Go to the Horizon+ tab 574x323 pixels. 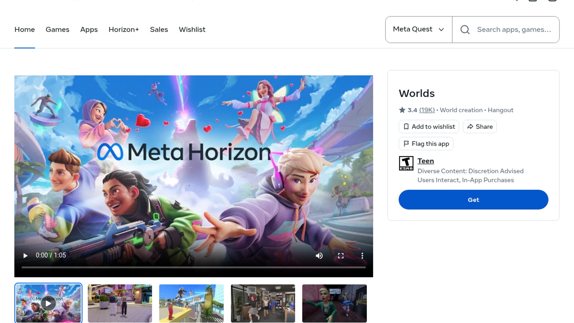coord(124,30)
